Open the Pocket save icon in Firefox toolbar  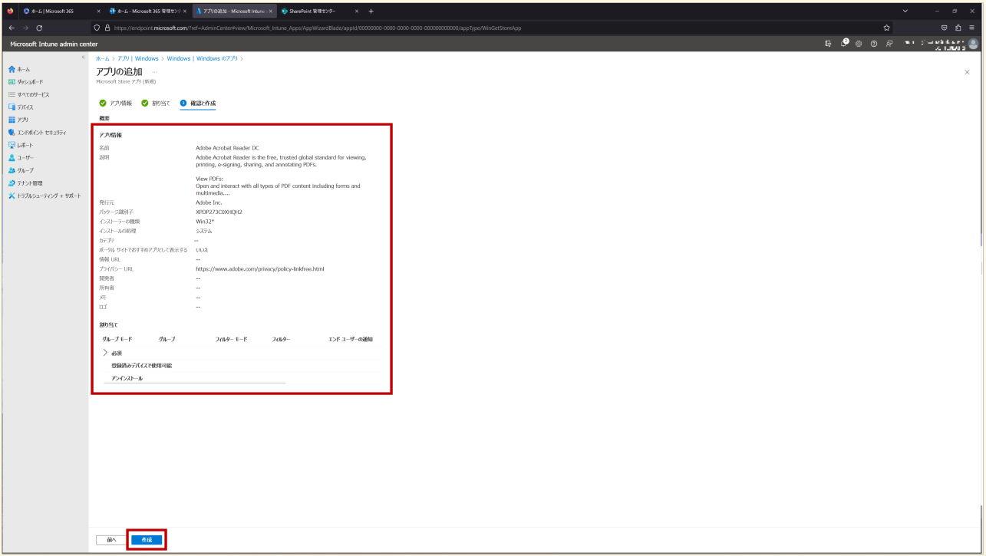click(945, 28)
